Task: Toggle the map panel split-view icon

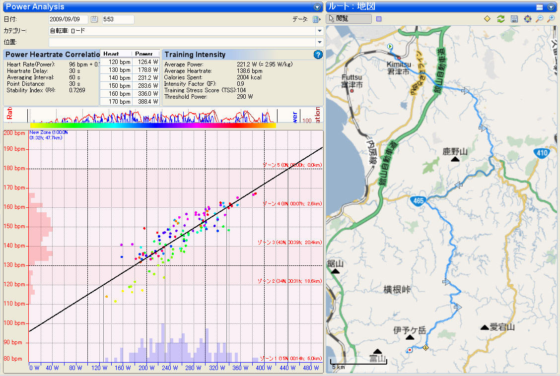Action: click(540, 7)
